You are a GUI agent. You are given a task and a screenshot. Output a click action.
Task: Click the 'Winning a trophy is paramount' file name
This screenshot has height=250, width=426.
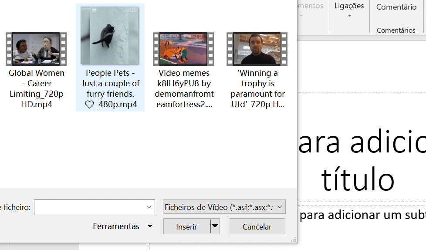(257, 88)
